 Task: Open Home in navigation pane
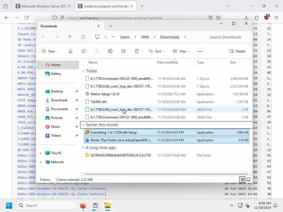[x=58, y=65]
